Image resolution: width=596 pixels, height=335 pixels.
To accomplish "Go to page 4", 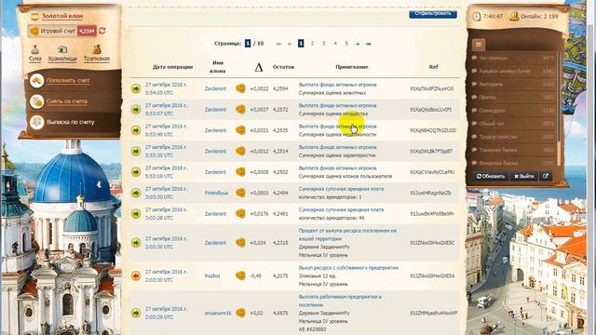I will point(335,44).
